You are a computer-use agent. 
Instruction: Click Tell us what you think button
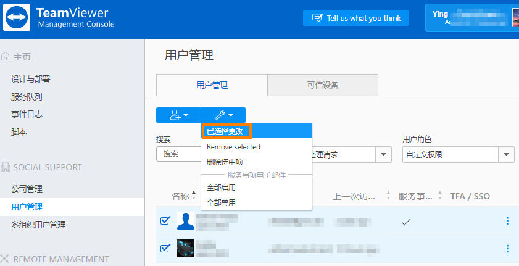point(355,18)
